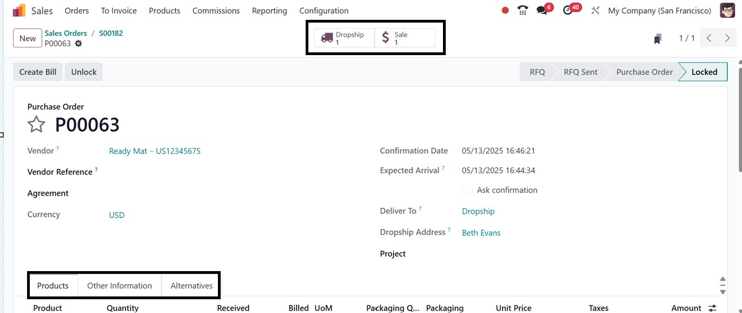Enable the Ask confirmation checkbox
This screenshot has height=313, width=742.
click(466, 190)
